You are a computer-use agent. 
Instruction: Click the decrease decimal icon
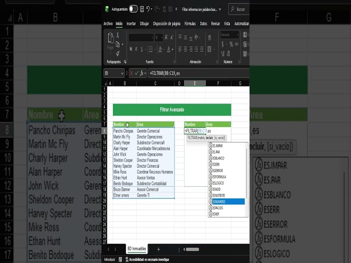pos(228,53)
